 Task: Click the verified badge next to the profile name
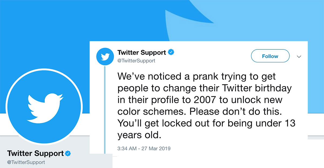pos(68,153)
